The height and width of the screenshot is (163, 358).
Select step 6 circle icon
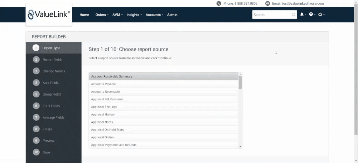[36, 106]
